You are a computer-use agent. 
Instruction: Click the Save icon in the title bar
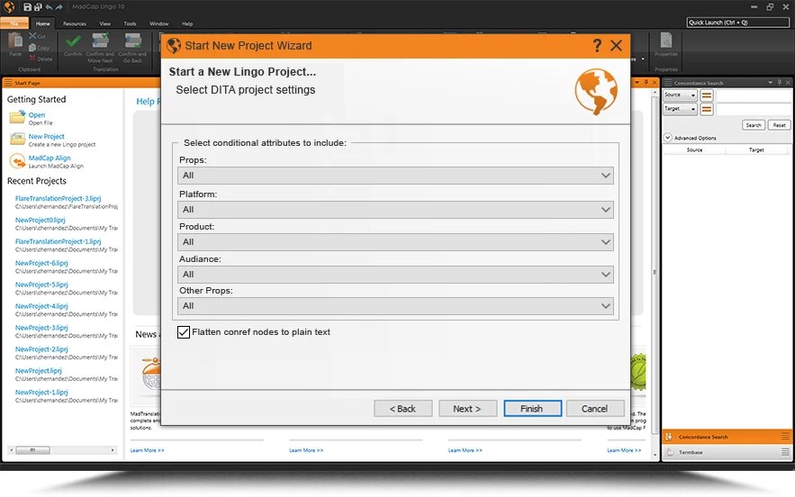point(27,7)
